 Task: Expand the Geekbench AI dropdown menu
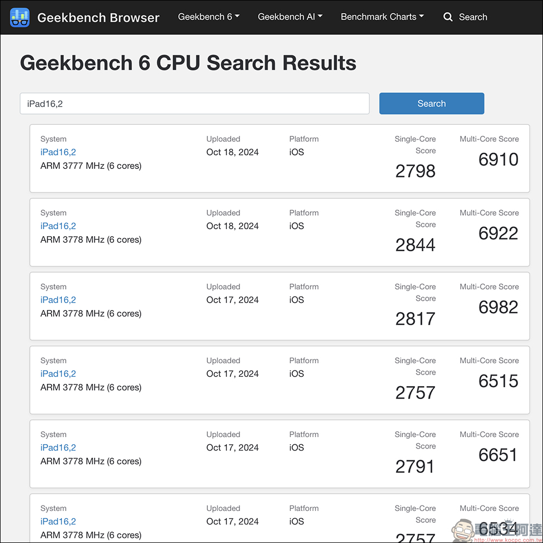point(290,17)
